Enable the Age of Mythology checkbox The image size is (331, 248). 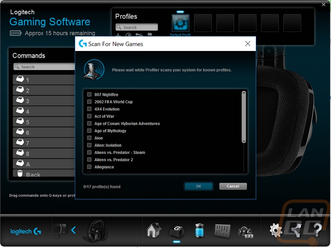coord(89,131)
